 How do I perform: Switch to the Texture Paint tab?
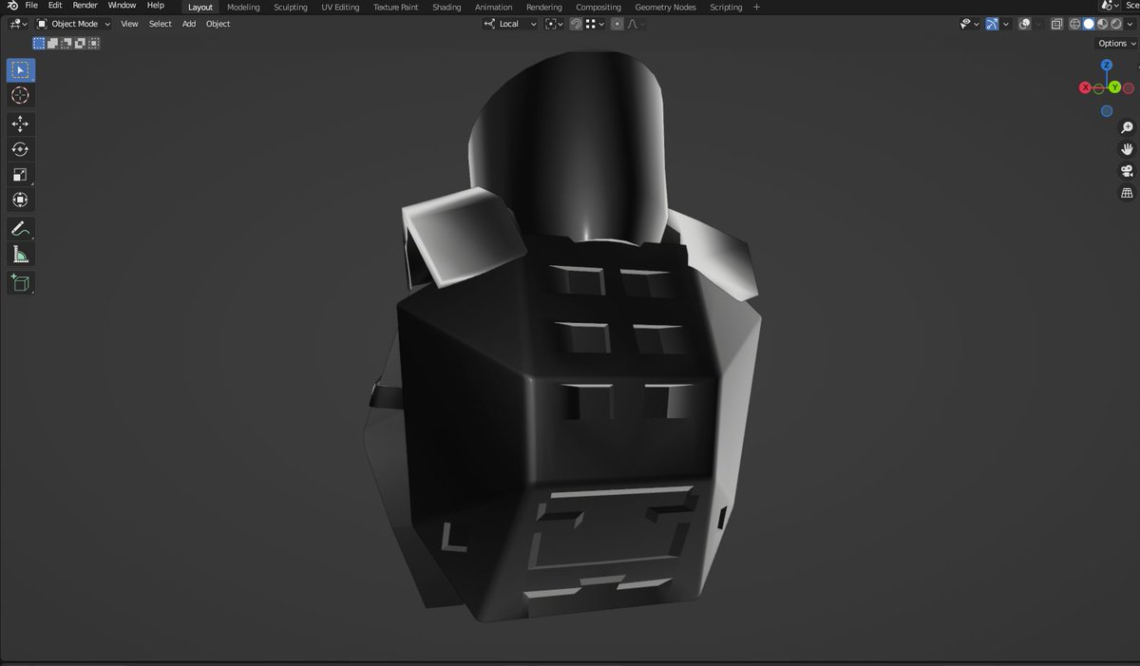395,7
